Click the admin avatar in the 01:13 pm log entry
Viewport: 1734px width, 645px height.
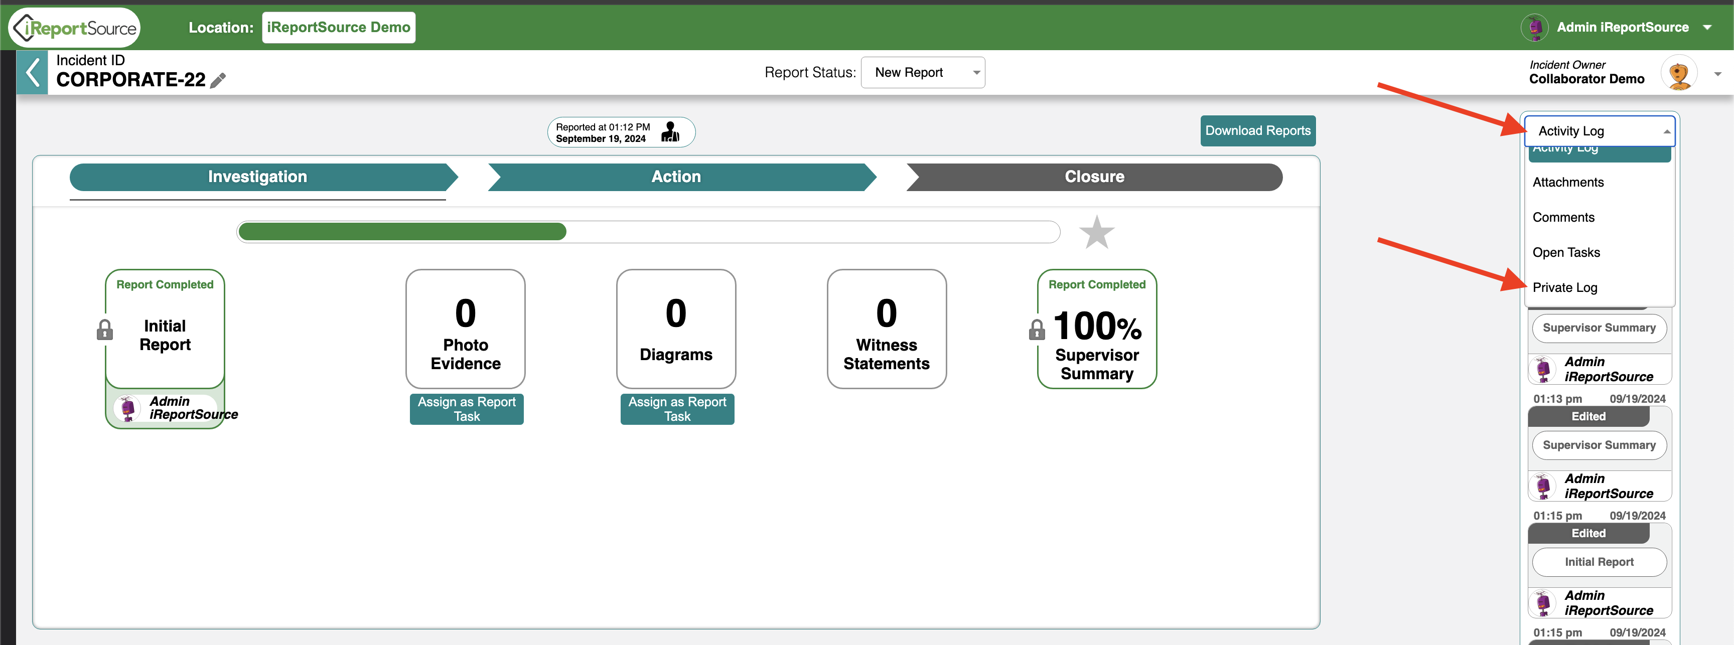click(1543, 369)
